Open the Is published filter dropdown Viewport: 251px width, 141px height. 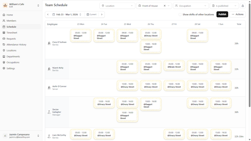click(x=224, y=6)
